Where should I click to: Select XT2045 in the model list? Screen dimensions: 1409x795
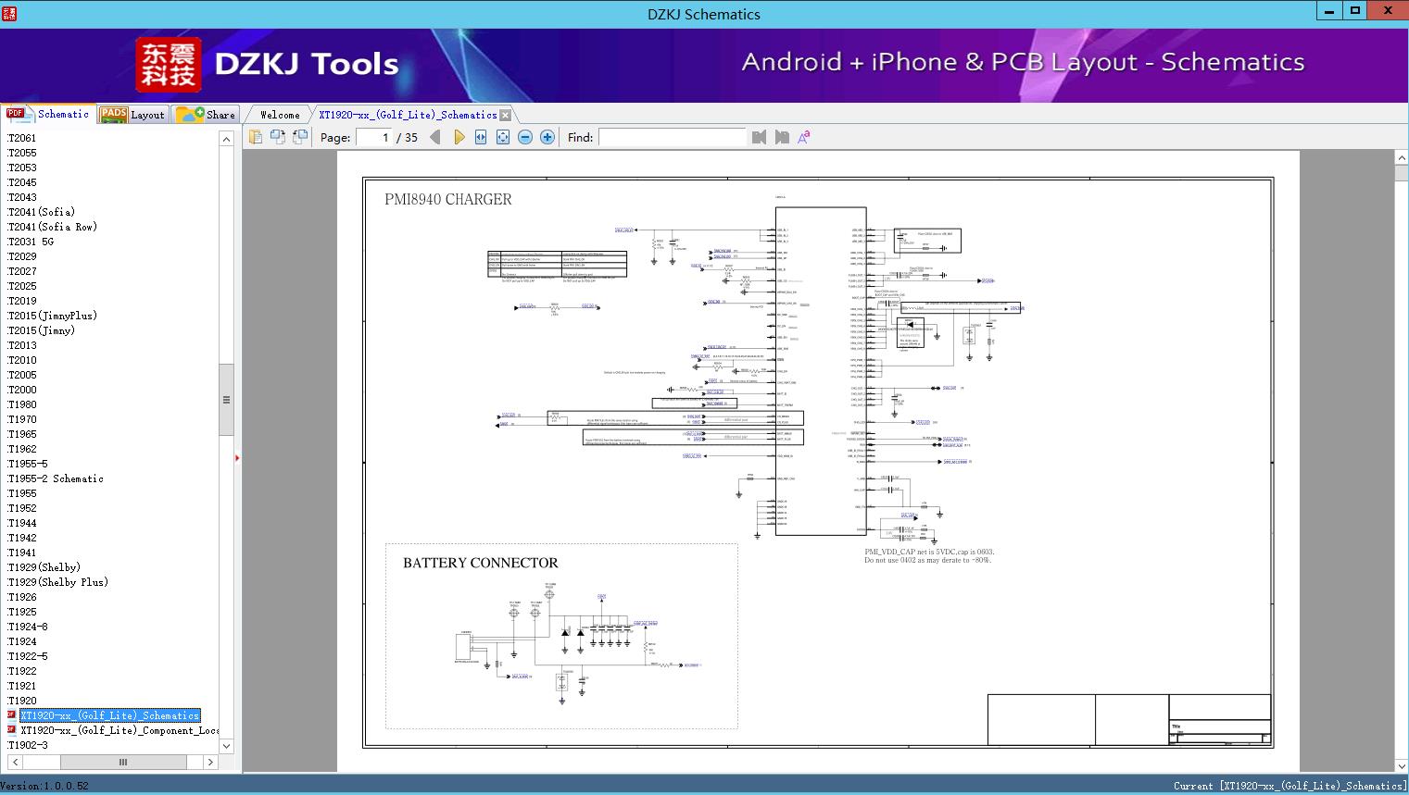(22, 182)
